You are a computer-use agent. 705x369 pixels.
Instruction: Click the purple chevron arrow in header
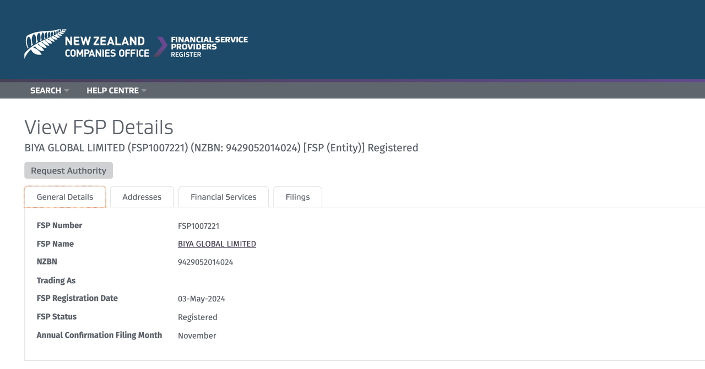pyautogui.click(x=160, y=47)
